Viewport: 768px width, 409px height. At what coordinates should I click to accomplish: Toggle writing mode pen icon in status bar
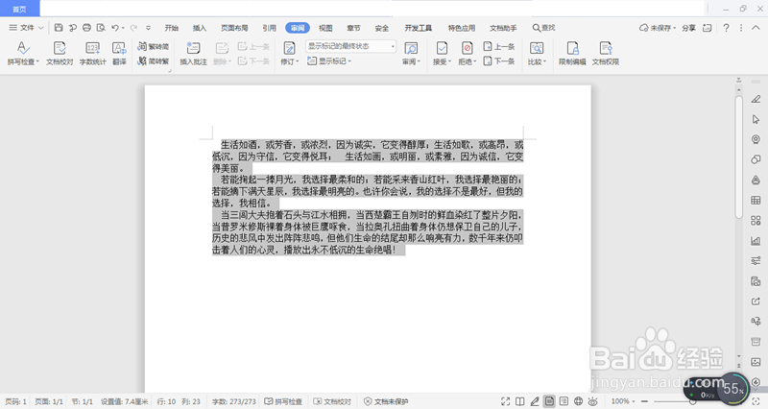point(535,401)
